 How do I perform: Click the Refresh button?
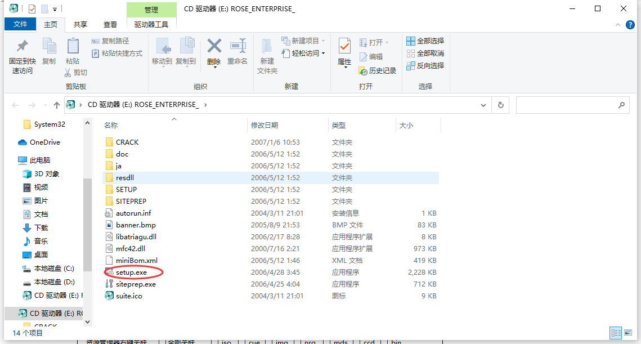coord(501,105)
